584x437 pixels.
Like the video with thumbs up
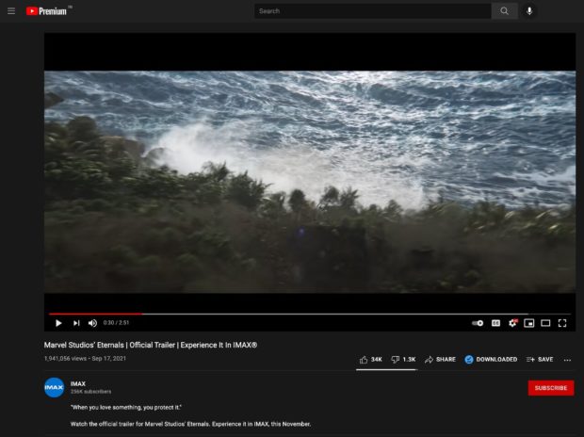pos(370,359)
